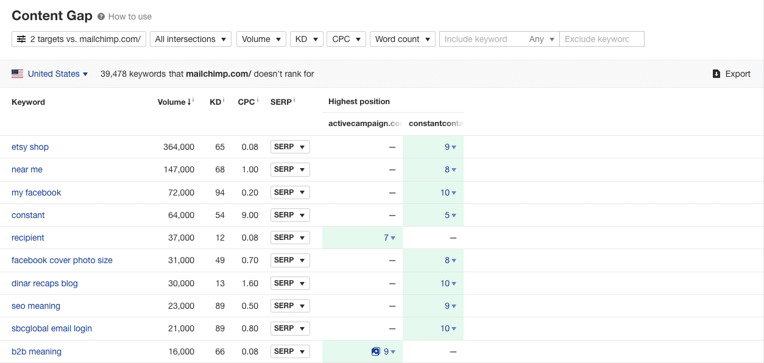The width and height of the screenshot is (764, 363).
Task: Expand position 10 for dinar recaps blog
Action: [448, 283]
